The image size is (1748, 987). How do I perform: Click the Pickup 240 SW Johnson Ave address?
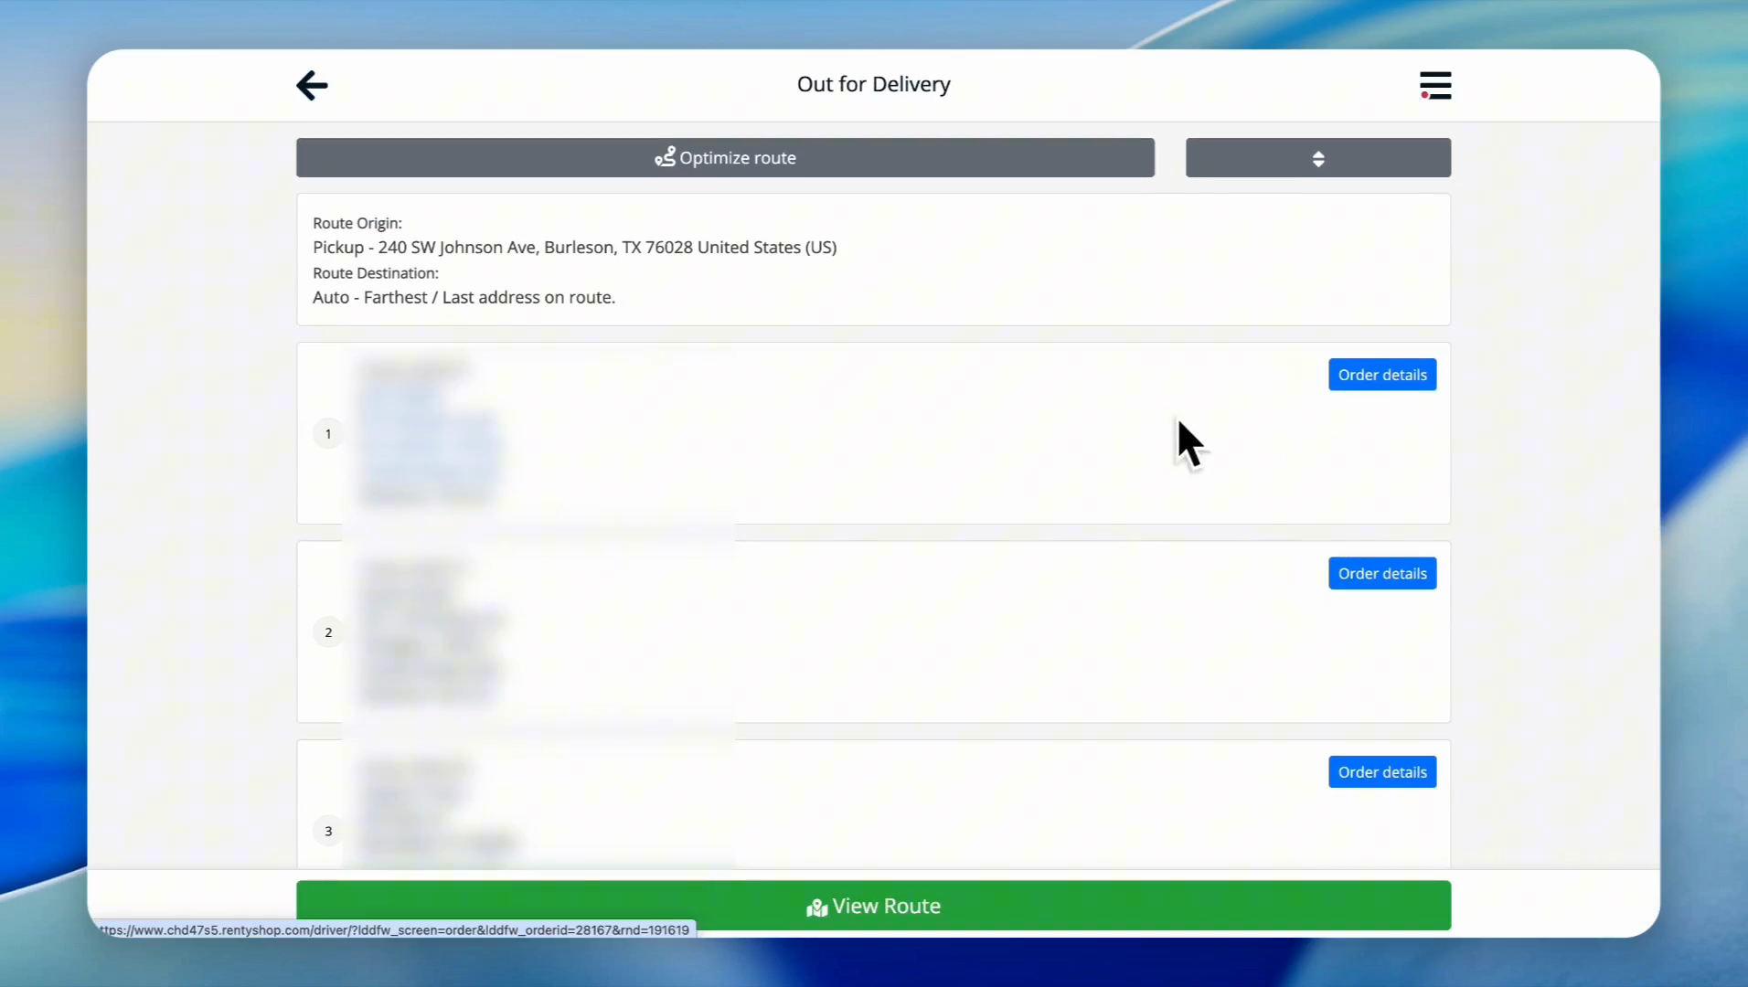574,247
